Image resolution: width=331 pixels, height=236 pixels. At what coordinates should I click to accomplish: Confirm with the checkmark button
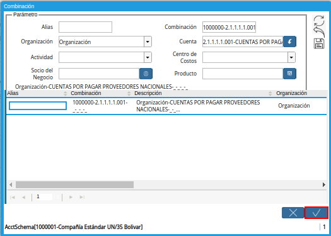pyautogui.click(x=316, y=213)
